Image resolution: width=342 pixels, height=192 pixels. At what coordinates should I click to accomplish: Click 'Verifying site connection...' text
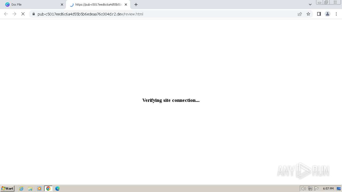171,100
